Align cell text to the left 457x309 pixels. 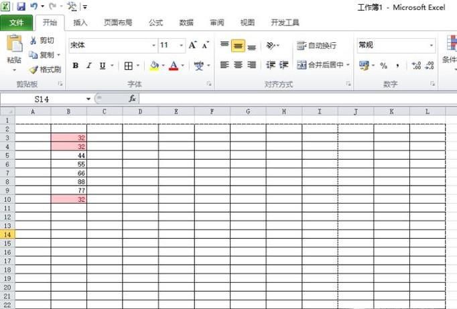click(x=224, y=65)
